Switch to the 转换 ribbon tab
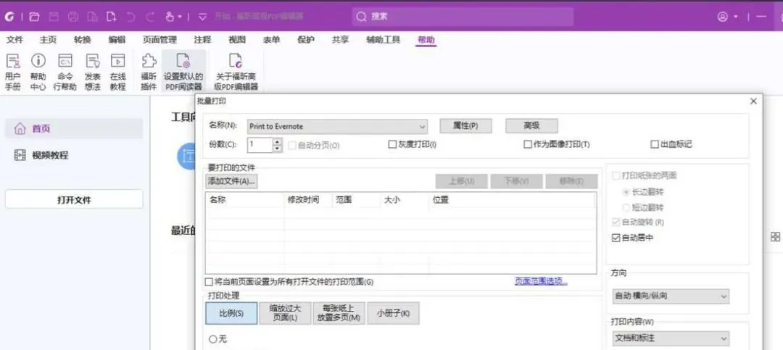 click(x=83, y=40)
